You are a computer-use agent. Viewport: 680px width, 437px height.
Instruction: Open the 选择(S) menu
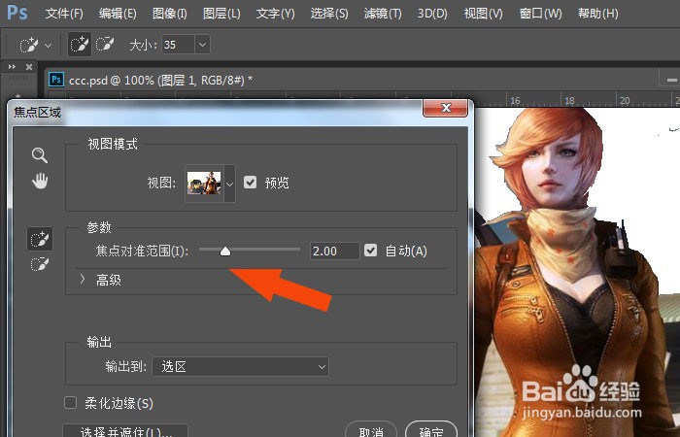[x=329, y=14]
